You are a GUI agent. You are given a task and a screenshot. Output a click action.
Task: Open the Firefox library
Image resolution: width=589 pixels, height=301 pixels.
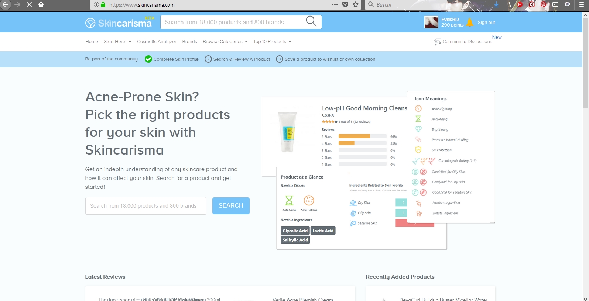click(x=508, y=4)
